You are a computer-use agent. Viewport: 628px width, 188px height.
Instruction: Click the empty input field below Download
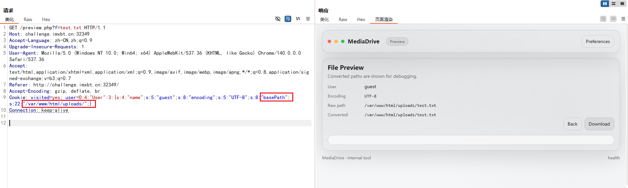[470, 140]
